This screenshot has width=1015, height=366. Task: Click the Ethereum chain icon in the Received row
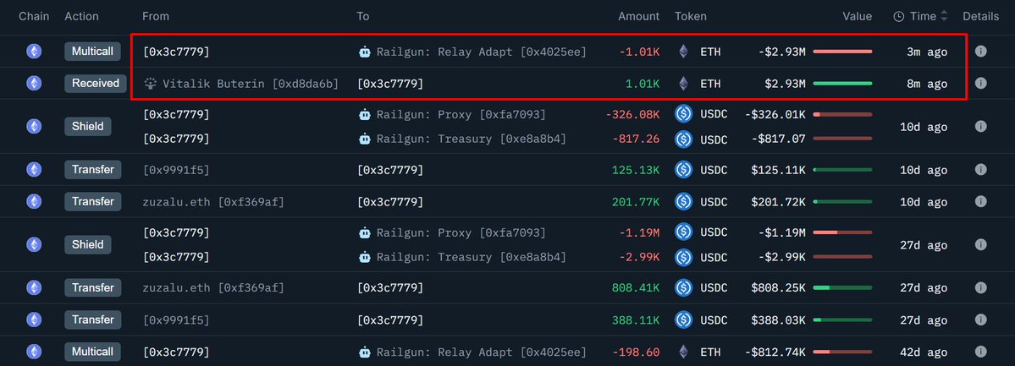(x=34, y=84)
